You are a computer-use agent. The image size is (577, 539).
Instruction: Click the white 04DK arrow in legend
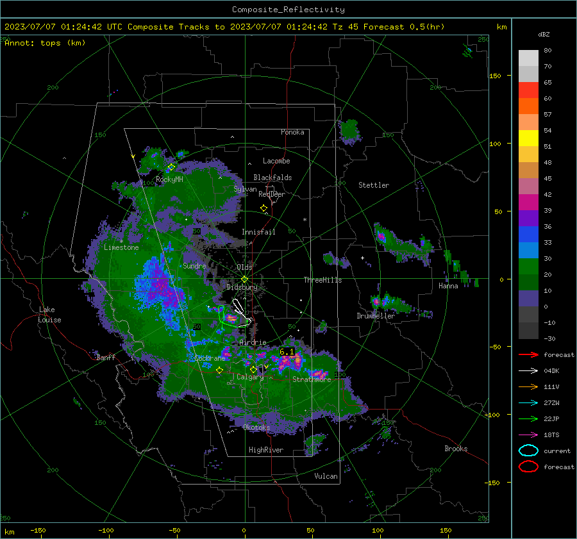click(x=528, y=371)
